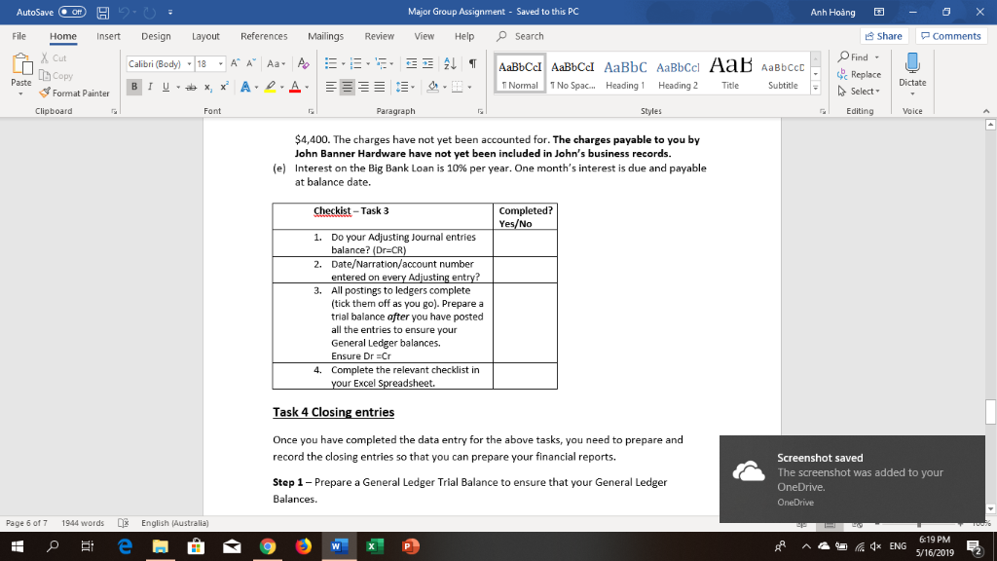997x561 pixels.
Task: Toggle Subscript formatting
Action: pyautogui.click(x=208, y=87)
